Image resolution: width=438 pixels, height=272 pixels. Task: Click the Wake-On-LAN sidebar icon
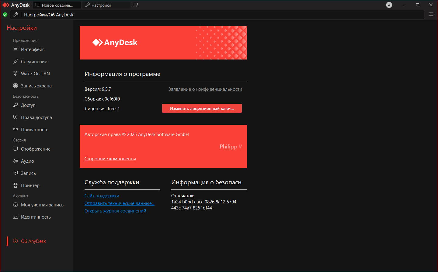pyautogui.click(x=16, y=73)
